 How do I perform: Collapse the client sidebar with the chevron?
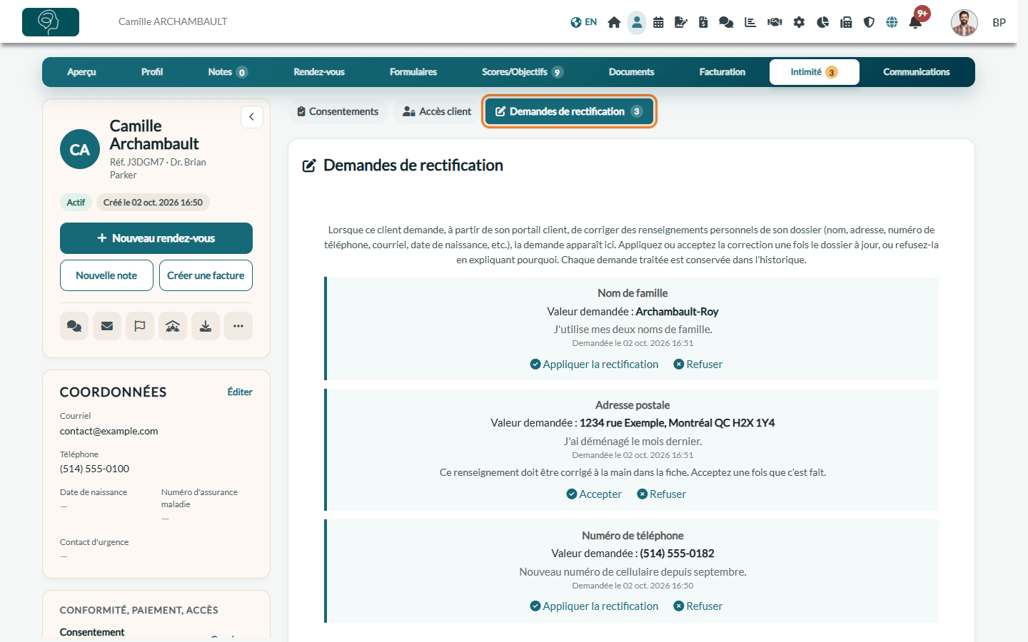pyautogui.click(x=252, y=117)
